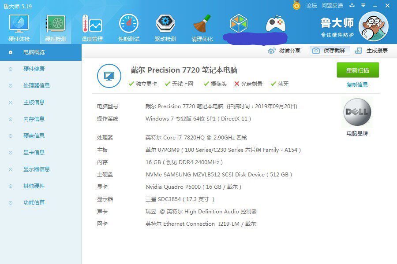Click the 电脑型号 Precision 7720 value row
Screen dimensions: 397x264
coord(221,106)
